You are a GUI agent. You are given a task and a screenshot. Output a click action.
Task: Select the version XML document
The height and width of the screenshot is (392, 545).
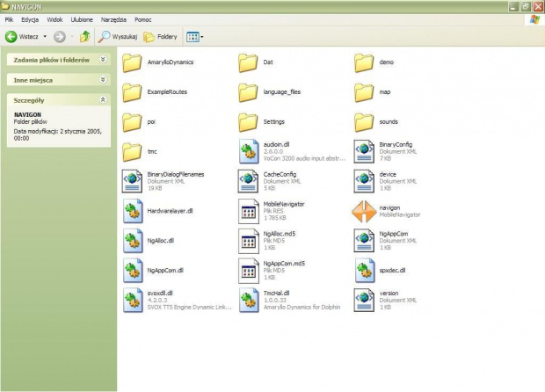pyautogui.click(x=364, y=300)
